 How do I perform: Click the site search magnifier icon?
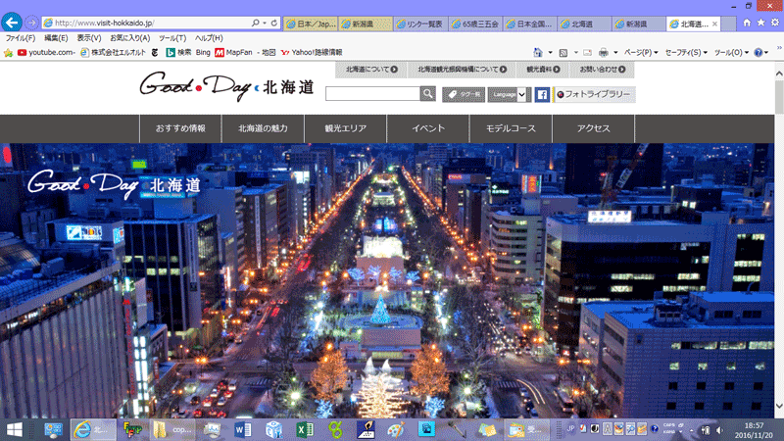tap(427, 94)
